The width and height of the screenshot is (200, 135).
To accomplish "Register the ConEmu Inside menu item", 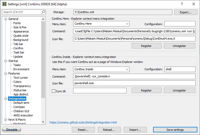I will (147, 90).
